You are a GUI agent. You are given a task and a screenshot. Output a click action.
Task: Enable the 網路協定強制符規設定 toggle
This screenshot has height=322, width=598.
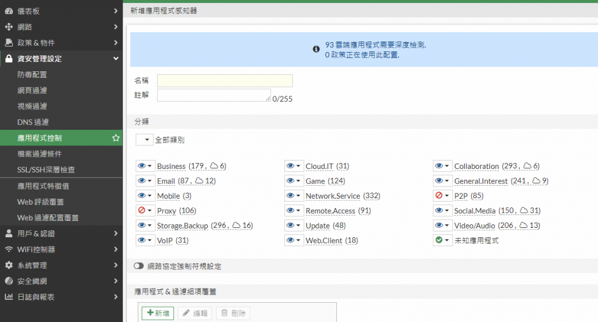click(138, 266)
